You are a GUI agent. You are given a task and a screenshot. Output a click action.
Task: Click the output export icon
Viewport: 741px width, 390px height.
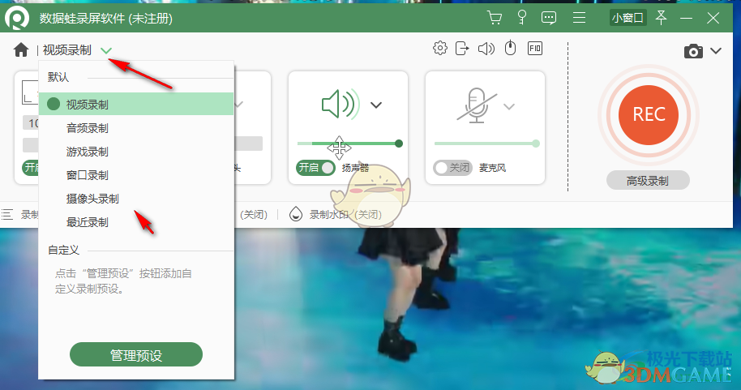(462, 48)
